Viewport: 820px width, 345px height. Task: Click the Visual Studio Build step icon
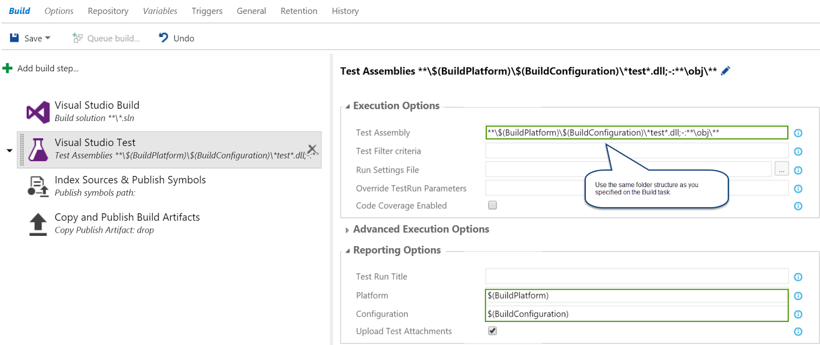38,112
